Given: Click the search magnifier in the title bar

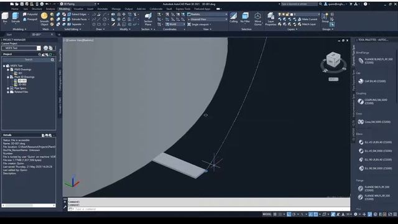Looking at the screenshot, I should pos(320,4).
